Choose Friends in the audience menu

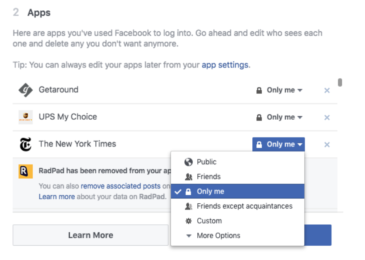tap(208, 177)
